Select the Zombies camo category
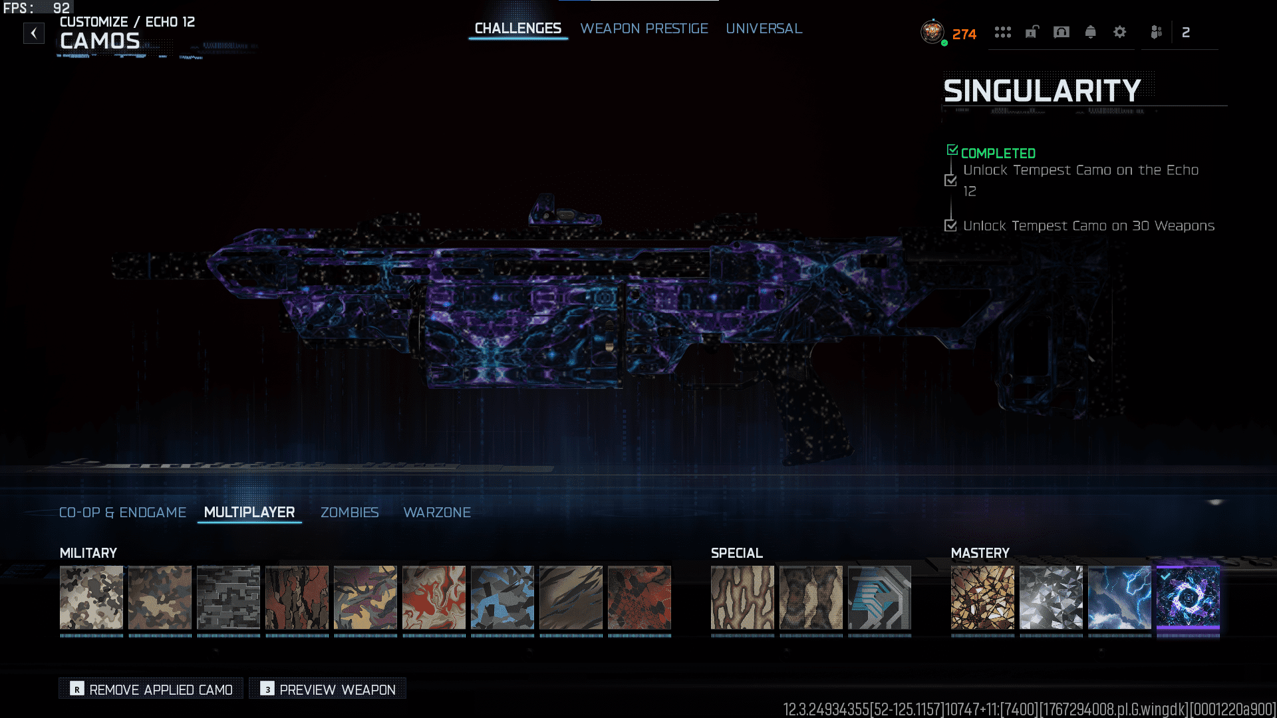Image resolution: width=1277 pixels, height=718 pixels. pyautogui.click(x=349, y=513)
